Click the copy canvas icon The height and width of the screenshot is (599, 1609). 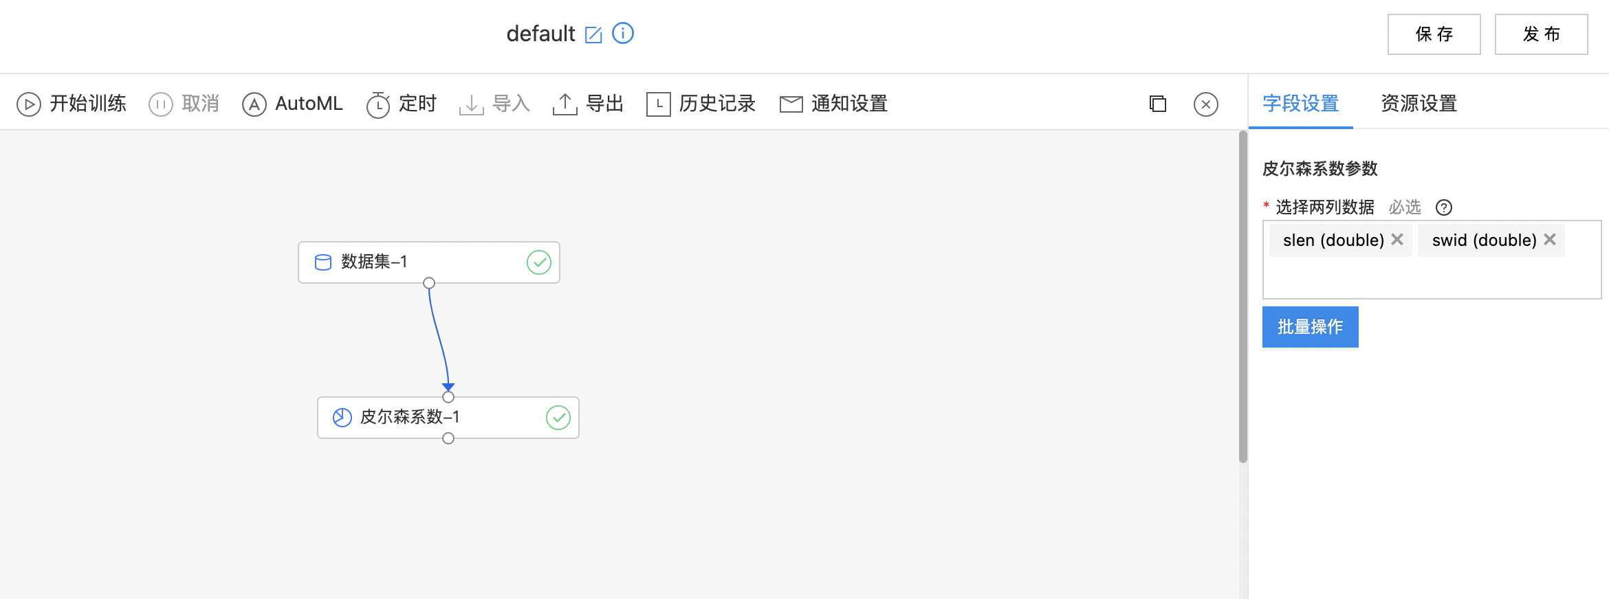click(x=1158, y=104)
